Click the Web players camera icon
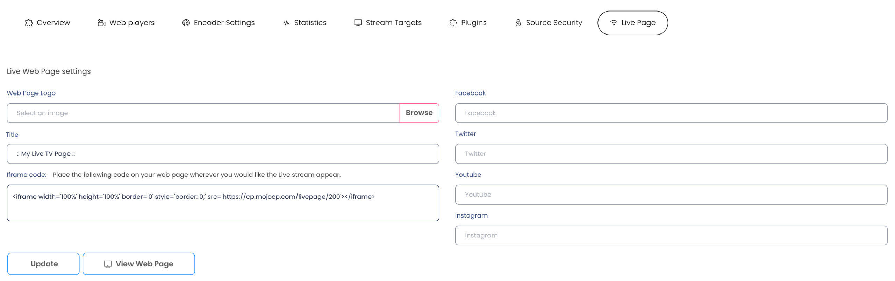Screen dimensions: 895x281 (101, 23)
